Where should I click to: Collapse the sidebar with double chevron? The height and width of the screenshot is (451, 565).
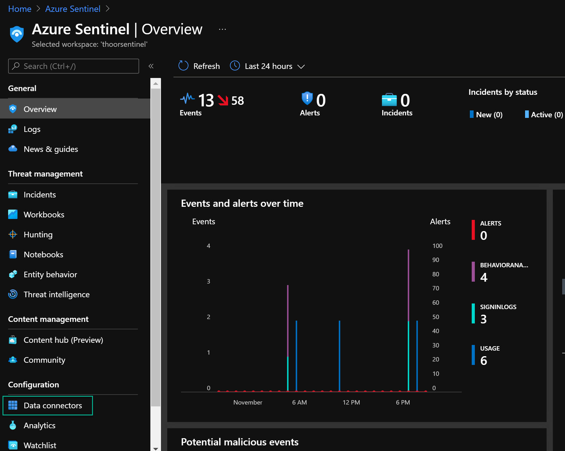pyautogui.click(x=151, y=66)
